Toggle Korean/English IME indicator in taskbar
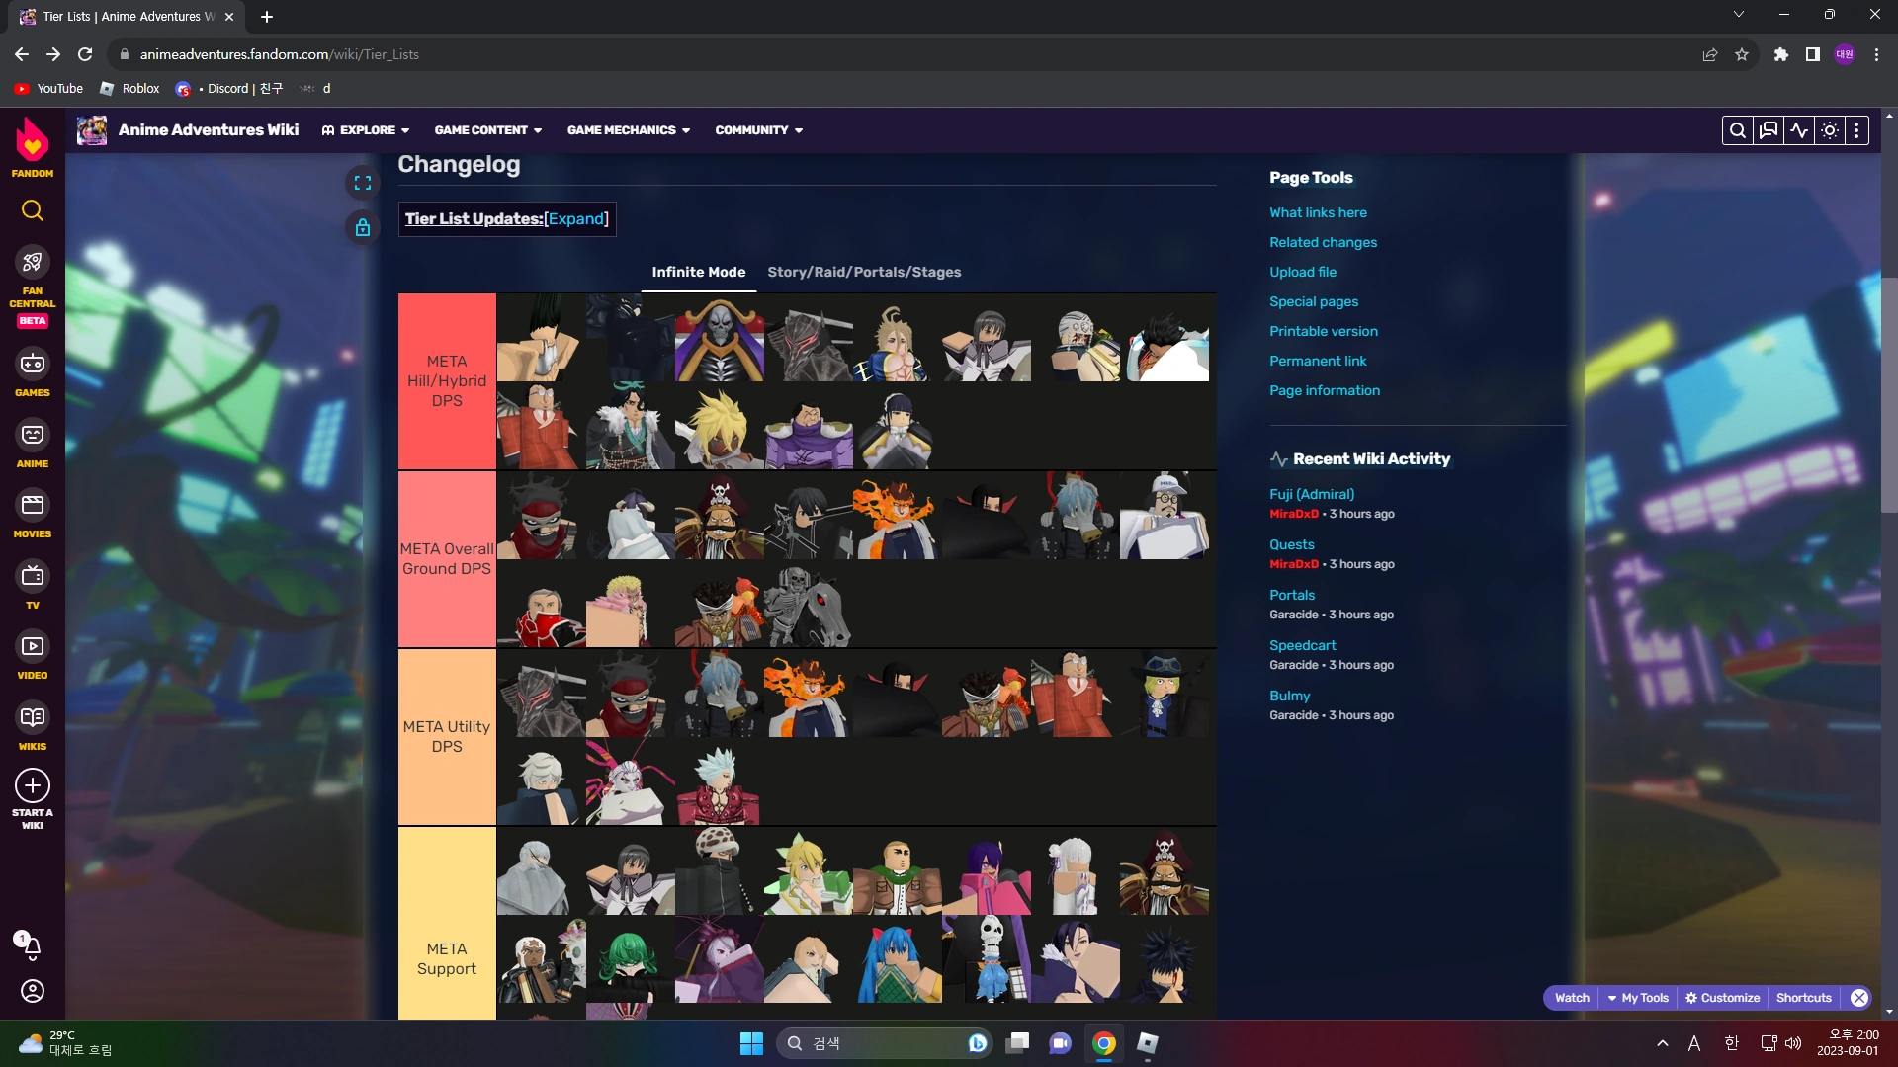This screenshot has width=1898, height=1067. pos(1731,1043)
